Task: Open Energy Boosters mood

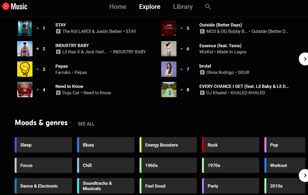Action: pyautogui.click(x=168, y=145)
